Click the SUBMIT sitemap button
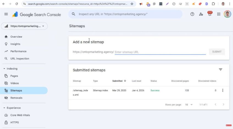Image resolution: width=233 pixels, height=129 pixels. 217,52
